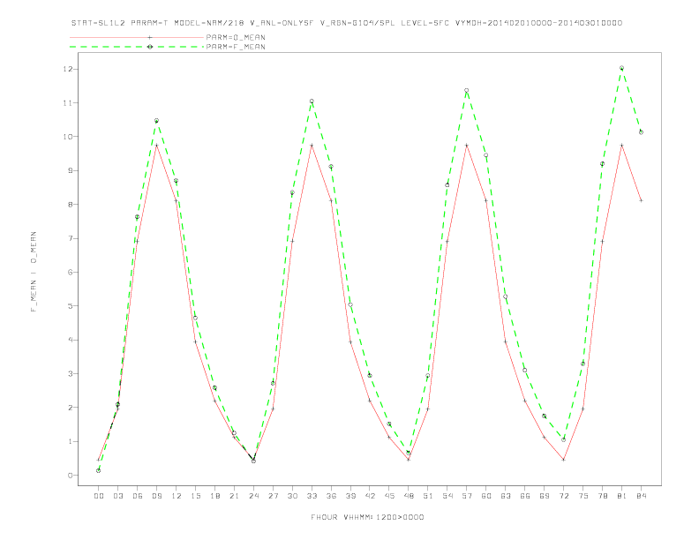Click LEVEL=SFC in the chart title
699x540 pixels.
(425, 23)
